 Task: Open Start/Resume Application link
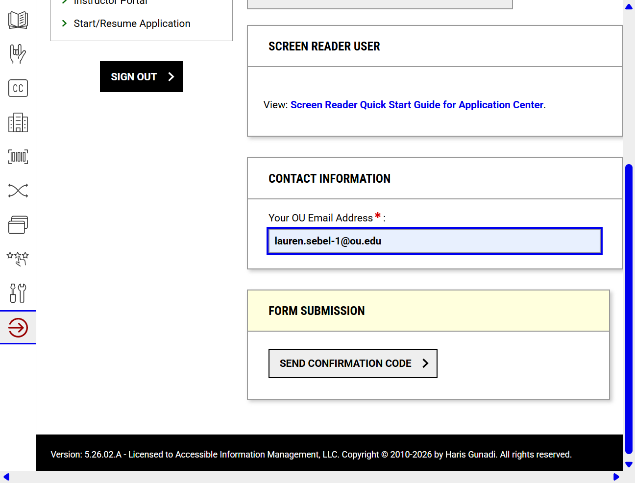132,24
